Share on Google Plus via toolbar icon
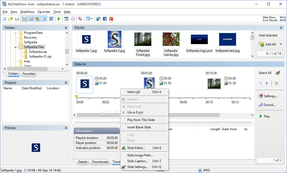Viewport: 287px width, 173px height. pos(111,19)
